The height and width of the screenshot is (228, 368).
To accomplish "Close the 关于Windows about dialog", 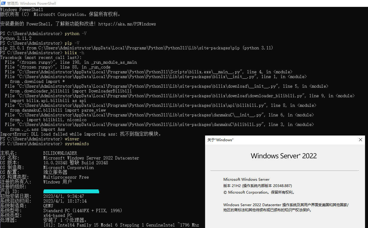I will coord(361,139).
